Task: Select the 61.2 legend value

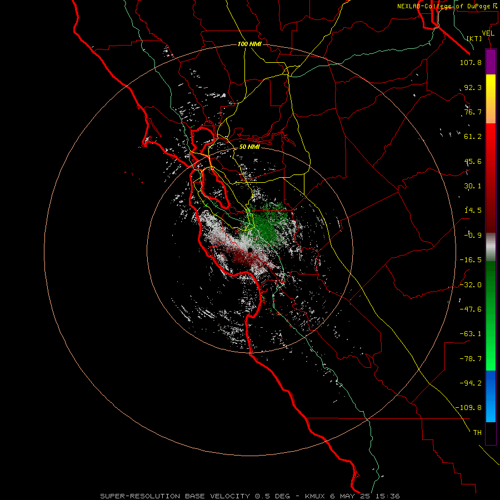Action: point(473,137)
